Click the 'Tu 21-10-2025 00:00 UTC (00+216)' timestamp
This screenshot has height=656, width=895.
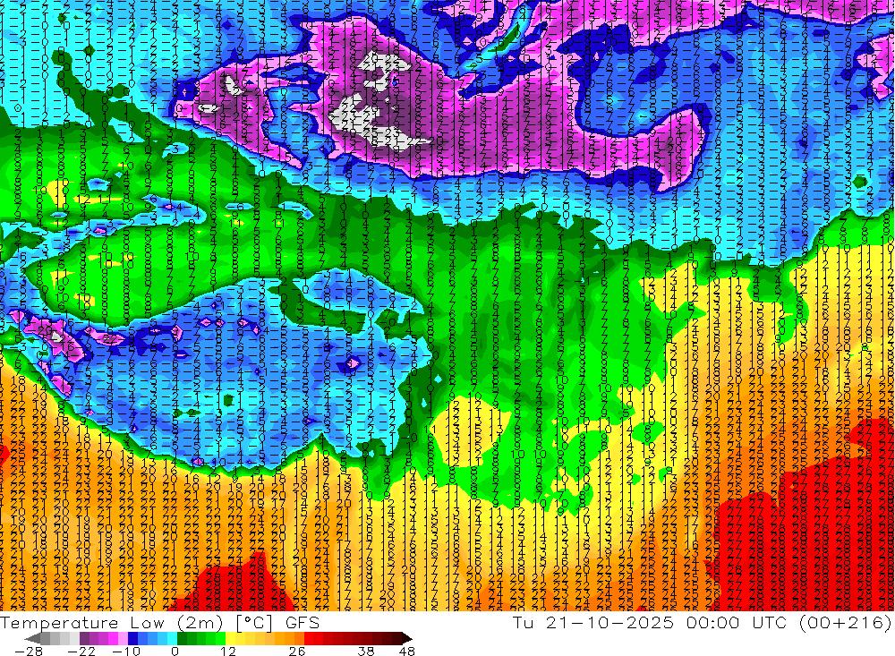pos(703,622)
